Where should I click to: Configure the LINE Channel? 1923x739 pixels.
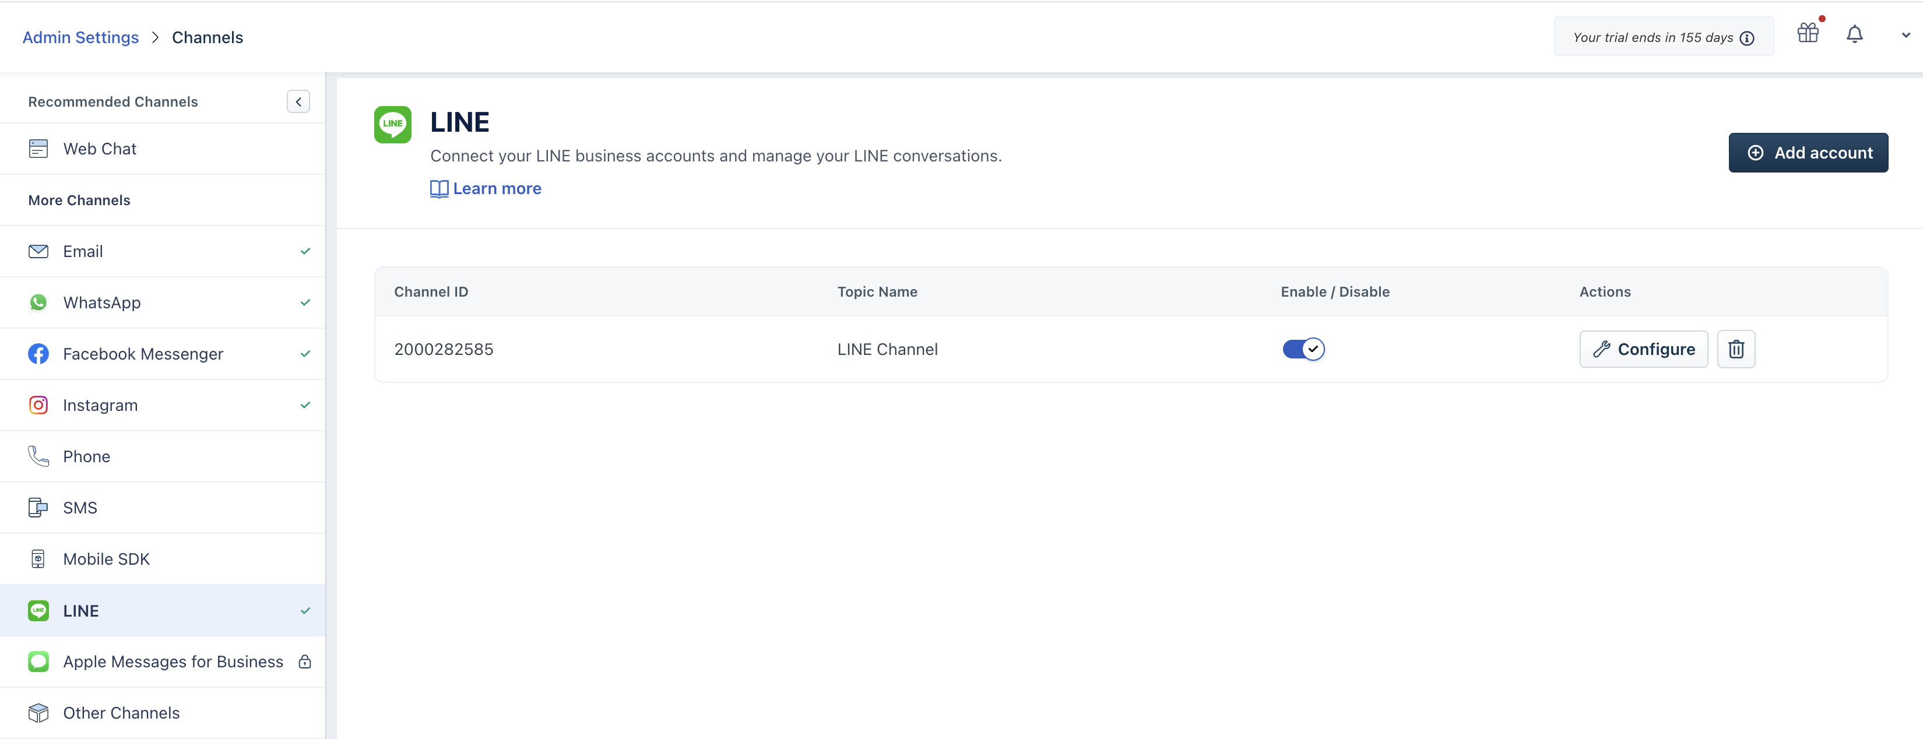pos(1643,349)
